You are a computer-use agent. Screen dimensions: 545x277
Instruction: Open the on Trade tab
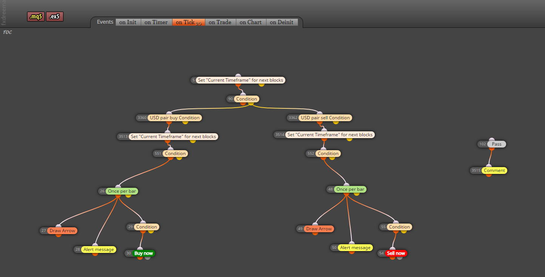pos(220,22)
